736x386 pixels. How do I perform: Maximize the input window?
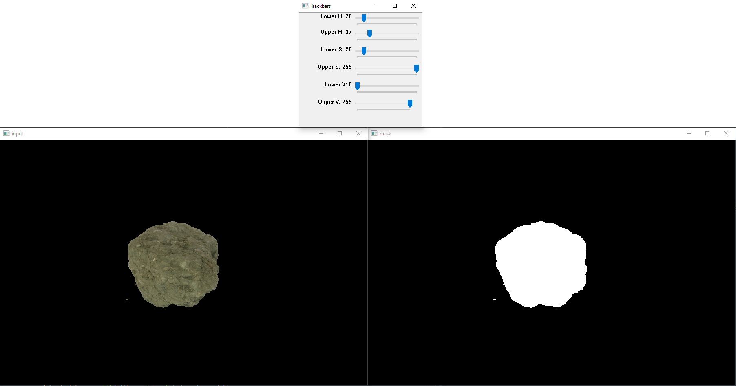point(340,133)
